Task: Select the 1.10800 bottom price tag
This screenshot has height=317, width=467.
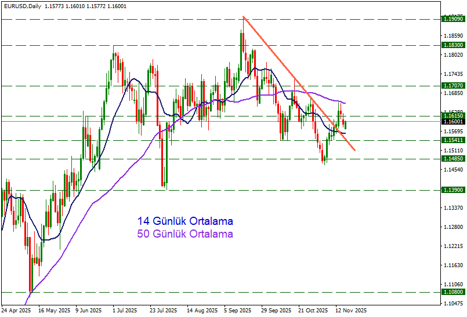Action: 452,293
